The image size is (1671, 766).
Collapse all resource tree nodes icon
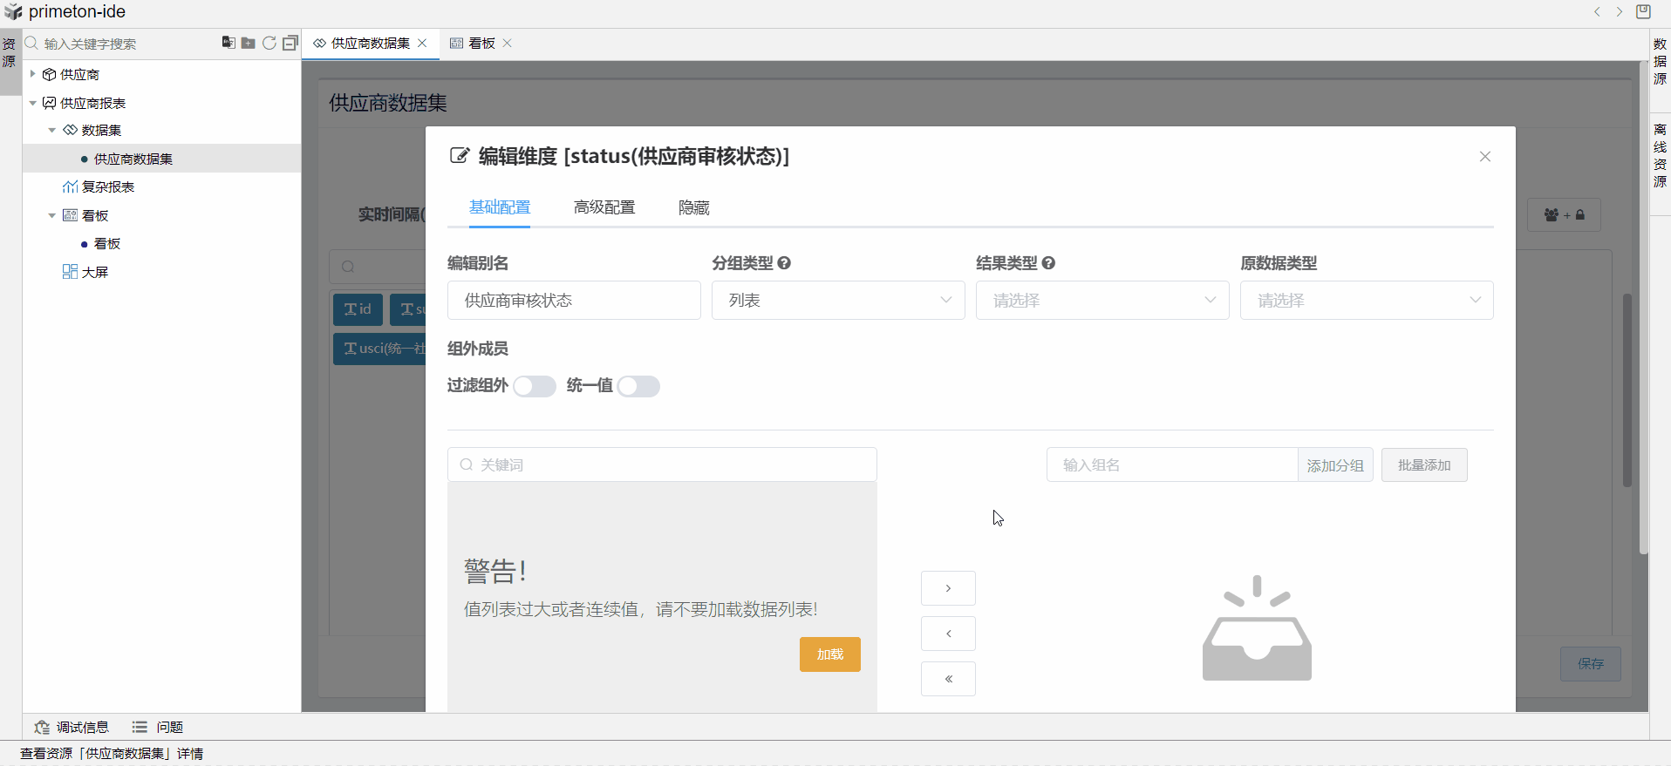point(290,43)
